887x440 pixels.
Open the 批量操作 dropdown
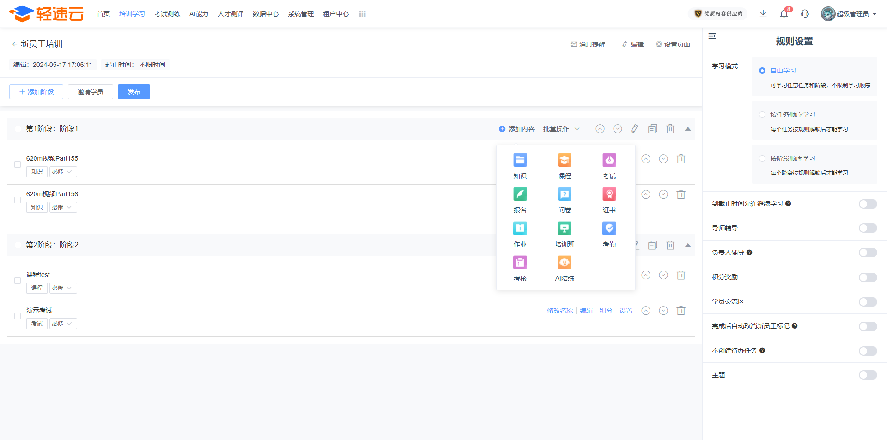pyautogui.click(x=561, y=129)
